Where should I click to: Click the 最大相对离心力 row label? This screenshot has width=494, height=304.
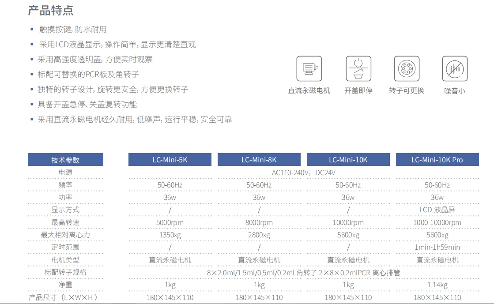point(65,235)
